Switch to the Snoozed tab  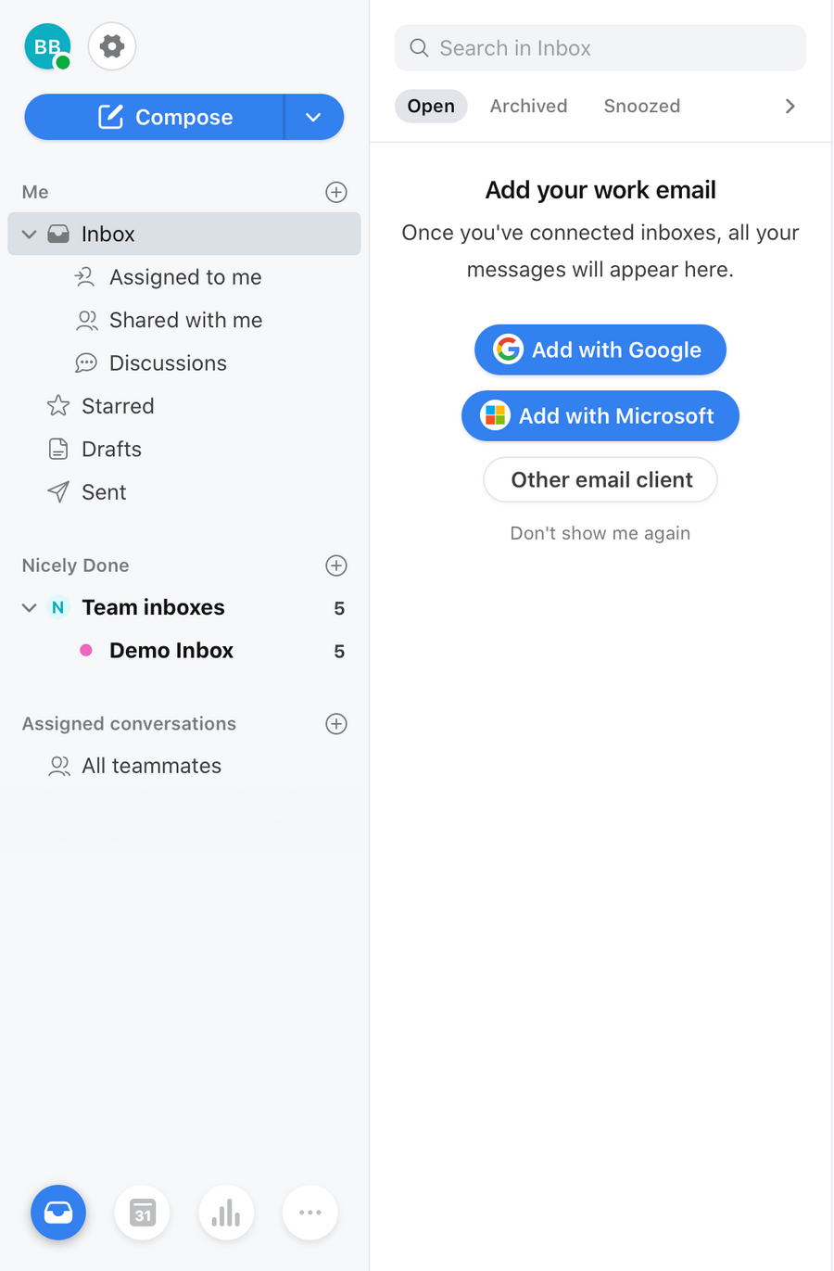tap(641, 106)
